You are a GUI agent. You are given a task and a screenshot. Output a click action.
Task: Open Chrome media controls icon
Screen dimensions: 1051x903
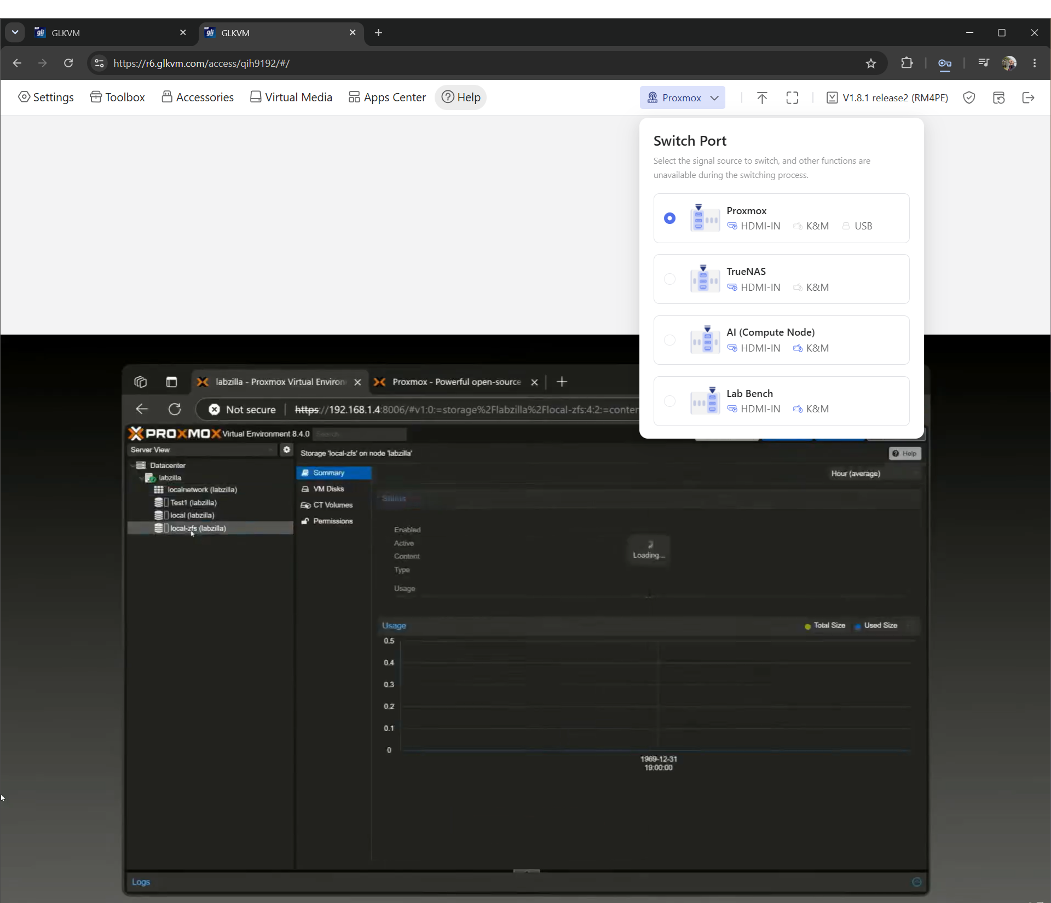[x=983, y=63]
